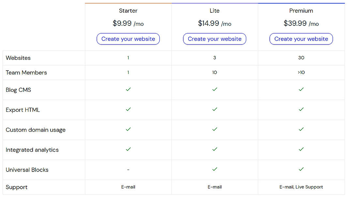The height and width of the screenshot is (199, 349).
Task: Select the Lite price of $14.99
Action: (x=215, y=23)
